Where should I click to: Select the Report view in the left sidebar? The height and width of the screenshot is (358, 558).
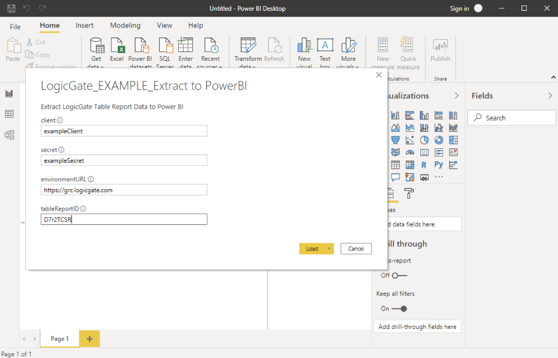pos(9,94)
